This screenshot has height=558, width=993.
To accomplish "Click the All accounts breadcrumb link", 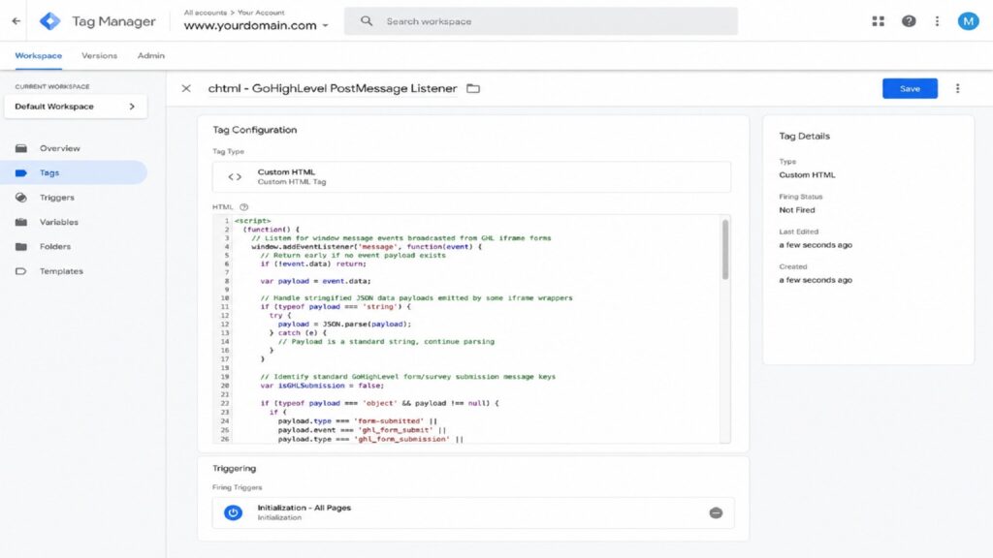I will pos(206,12).
